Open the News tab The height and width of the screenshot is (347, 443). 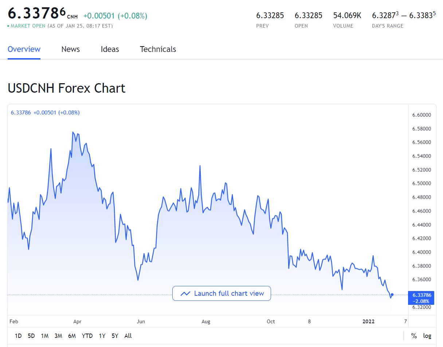point(70,49)
